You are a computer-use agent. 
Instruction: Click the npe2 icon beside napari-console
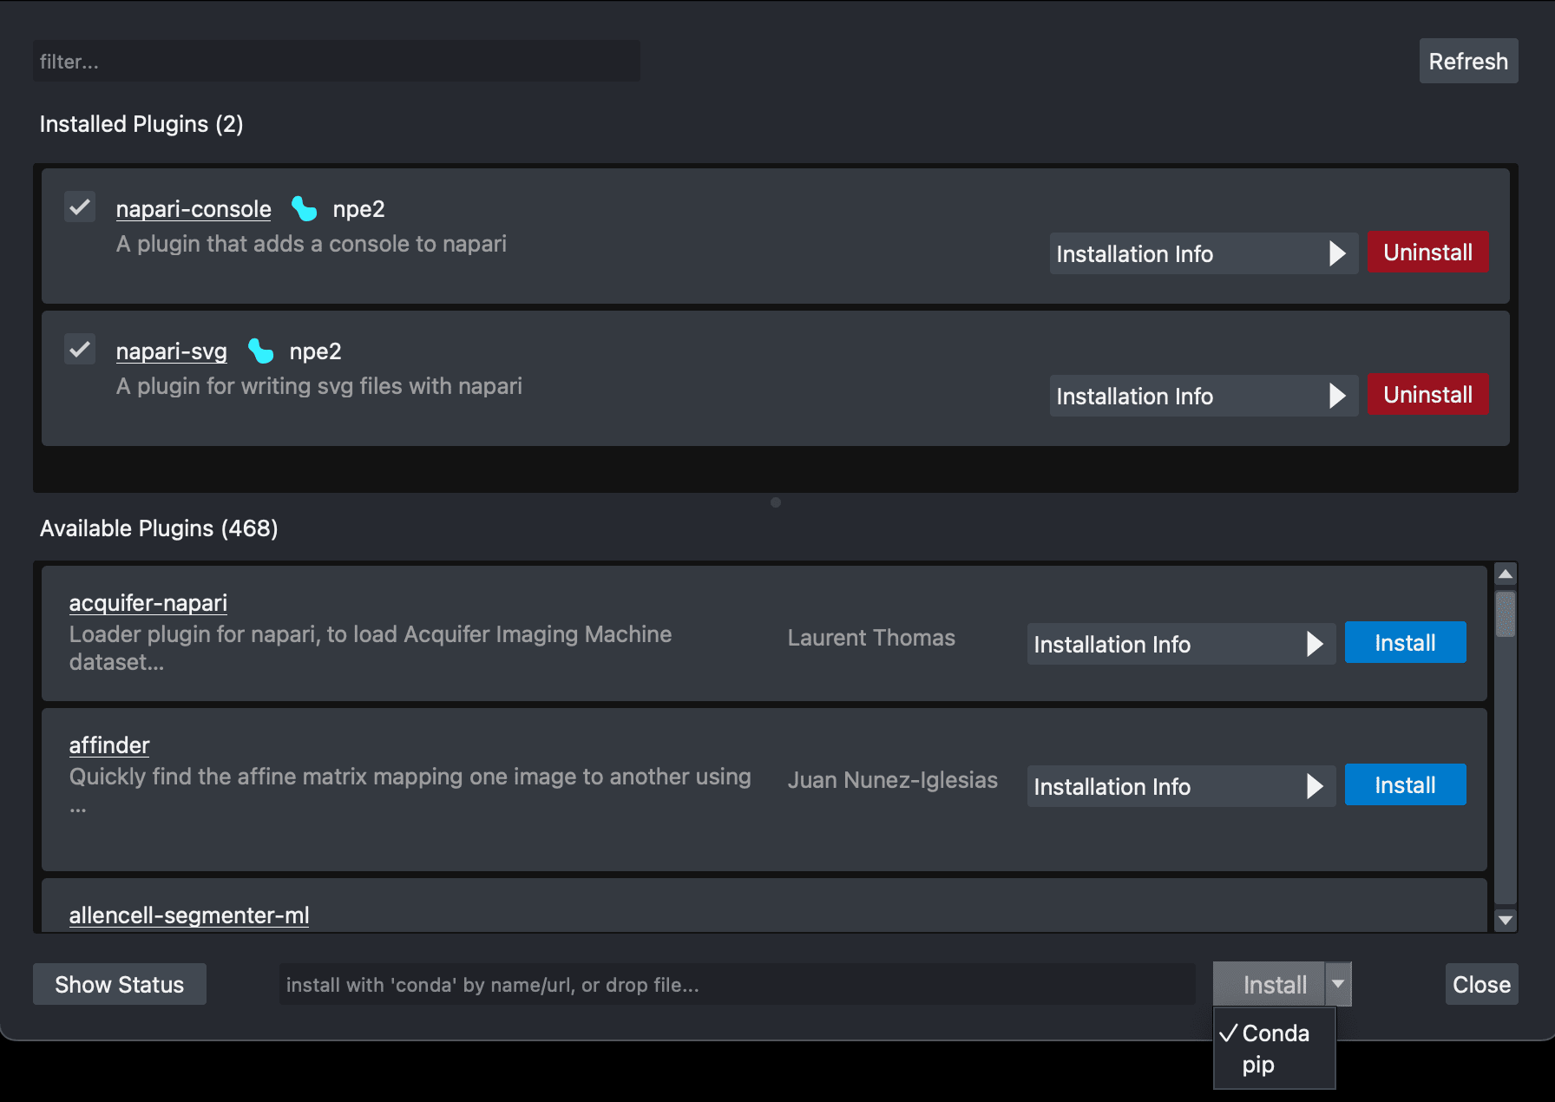click(305, 208)
